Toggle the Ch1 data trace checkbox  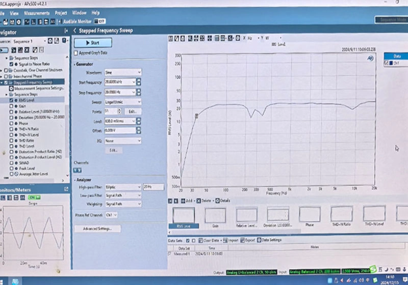pyautogui.click(x=386, y=63)
